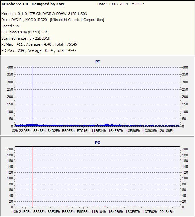195x217 pixels.
Task: Click the Scanned range line
Action: [x=26, y=38]
